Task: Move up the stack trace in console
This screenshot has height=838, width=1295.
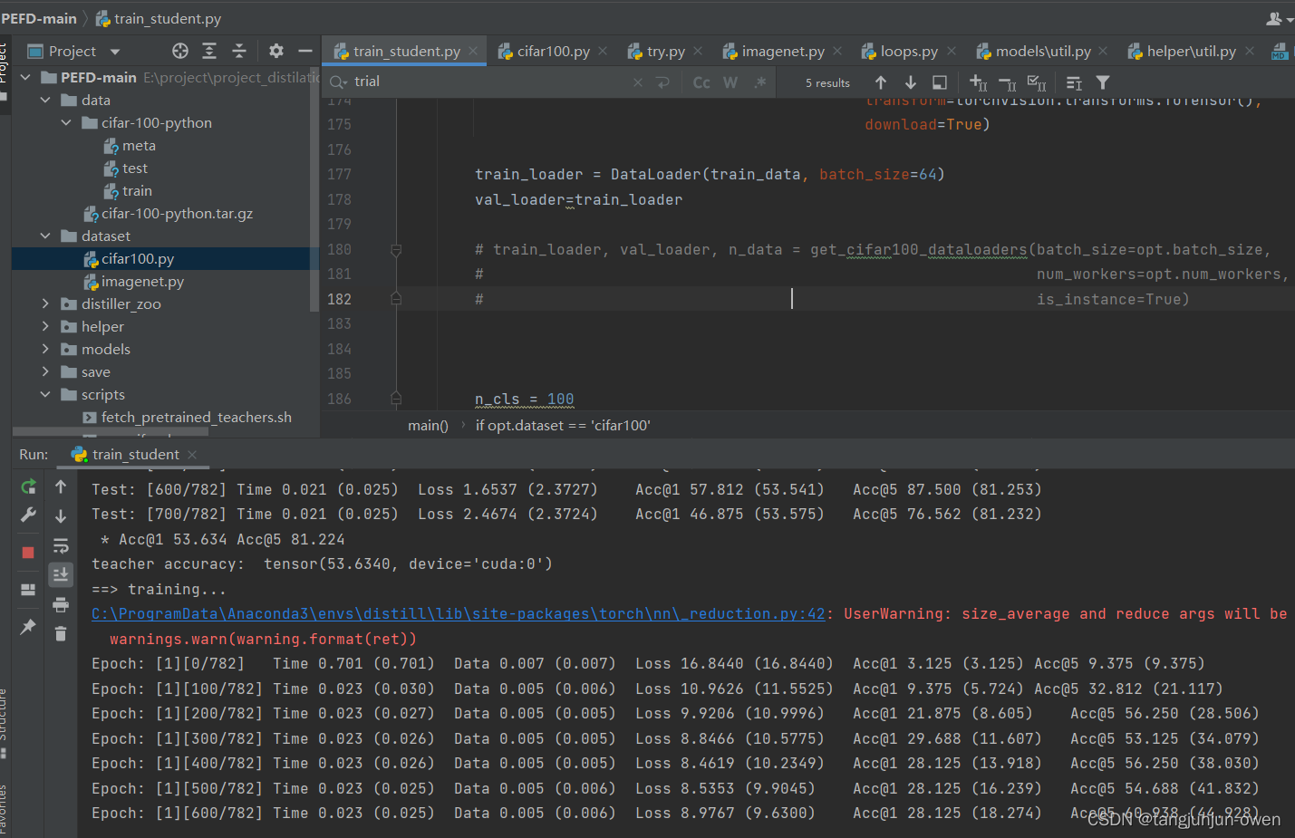Action: click(x=61, y=486)
